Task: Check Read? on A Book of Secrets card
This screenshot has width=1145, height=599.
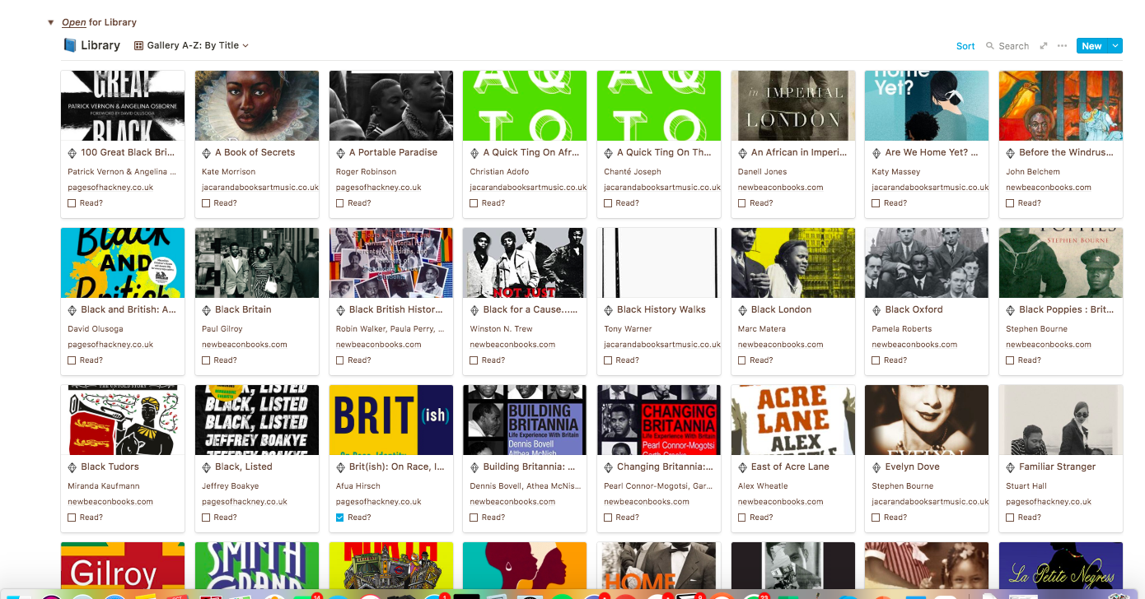Action: pyautogui.click(x=206, y=203)
